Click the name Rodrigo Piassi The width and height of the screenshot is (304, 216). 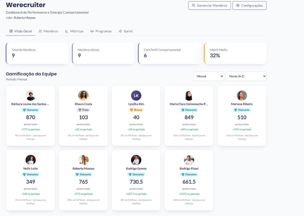pyautogui.click(x=189, y=169)
